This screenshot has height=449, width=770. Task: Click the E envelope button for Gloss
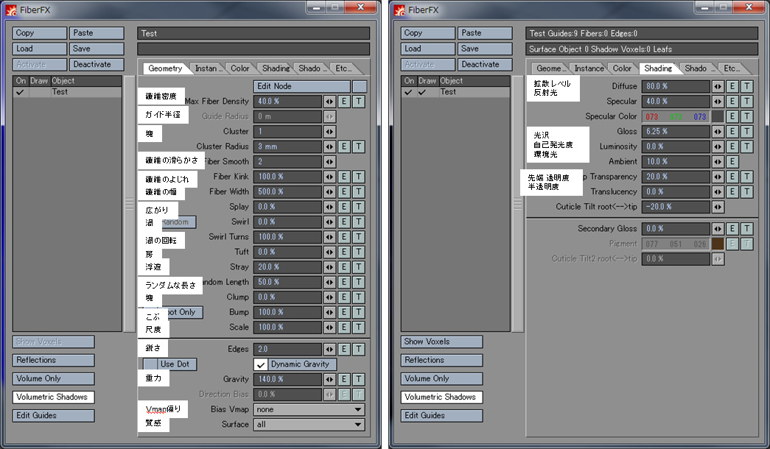(732, 132)
